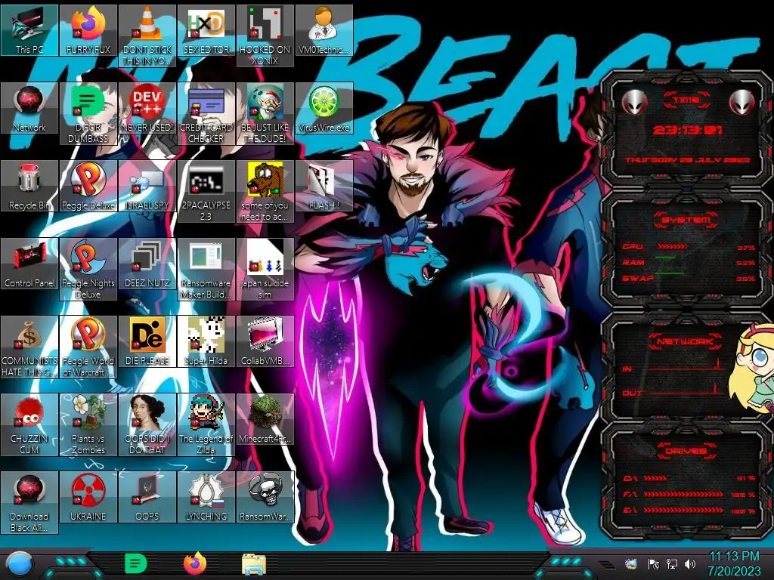This screenshot has width=774, height=580.
Task: Open the network tray icon
Action: coord(672,563)
